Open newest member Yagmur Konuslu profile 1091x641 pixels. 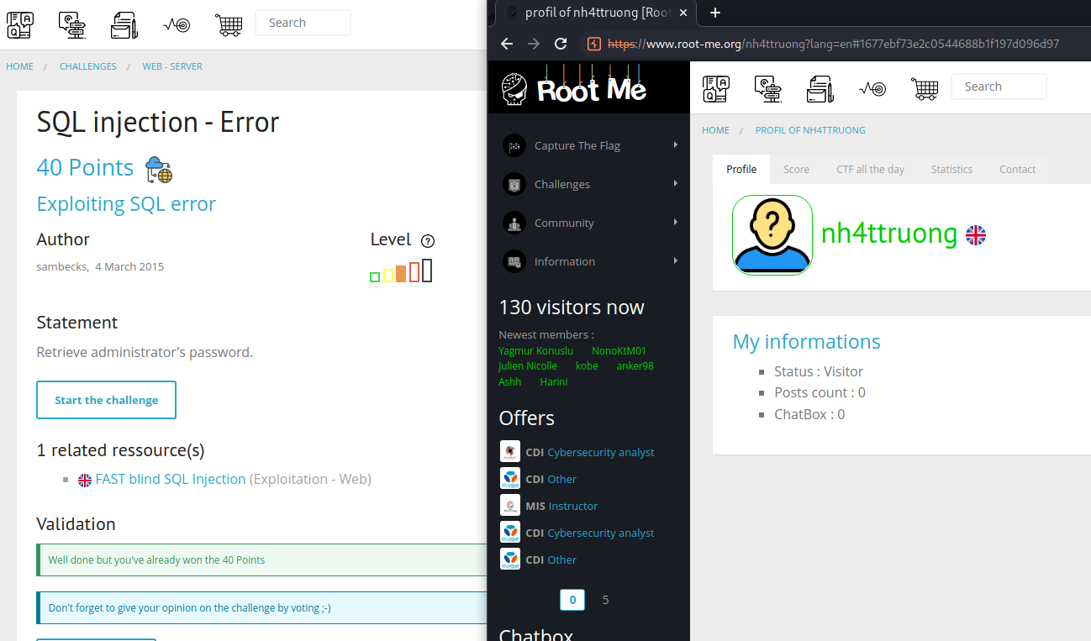[536, 350]
